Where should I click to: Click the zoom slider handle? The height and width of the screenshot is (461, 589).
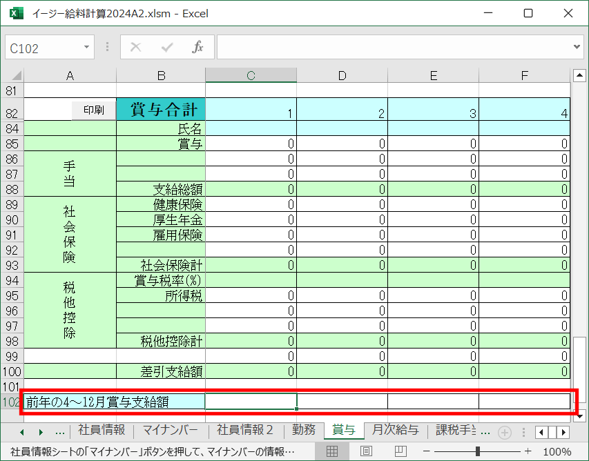pos(478,451)
